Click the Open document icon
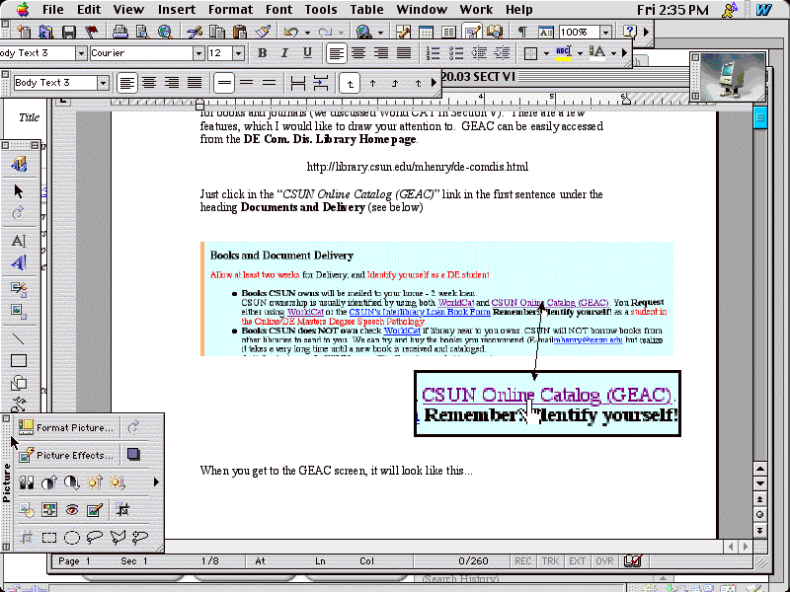Screen dimensions: 790x592 [46, 33]
